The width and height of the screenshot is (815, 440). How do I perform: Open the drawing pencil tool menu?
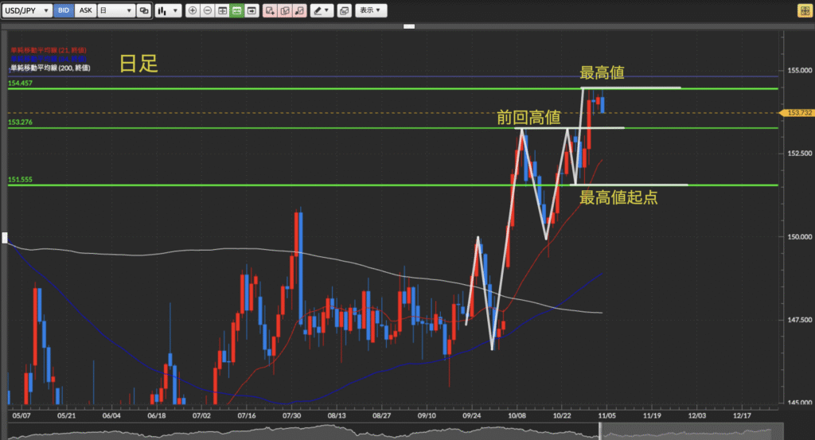coord(322,11)
